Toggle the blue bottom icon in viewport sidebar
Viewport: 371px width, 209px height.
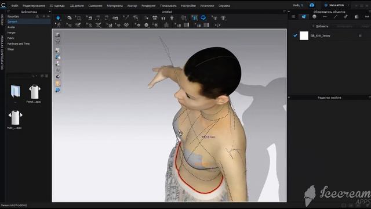click(58, 90)
